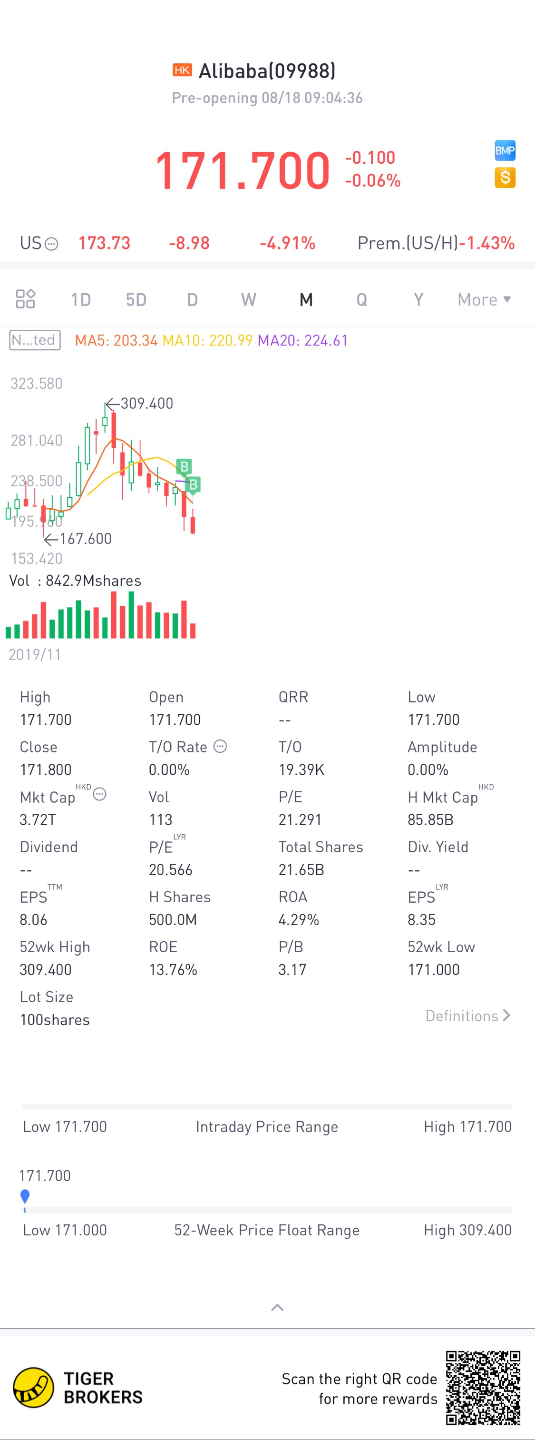
Task: Select the W weekly chart tab
Action: tap(249, 300)
